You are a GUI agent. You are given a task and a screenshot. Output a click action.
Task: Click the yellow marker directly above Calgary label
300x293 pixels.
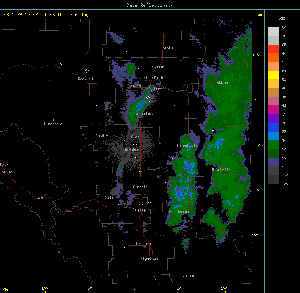click(141, 205)
